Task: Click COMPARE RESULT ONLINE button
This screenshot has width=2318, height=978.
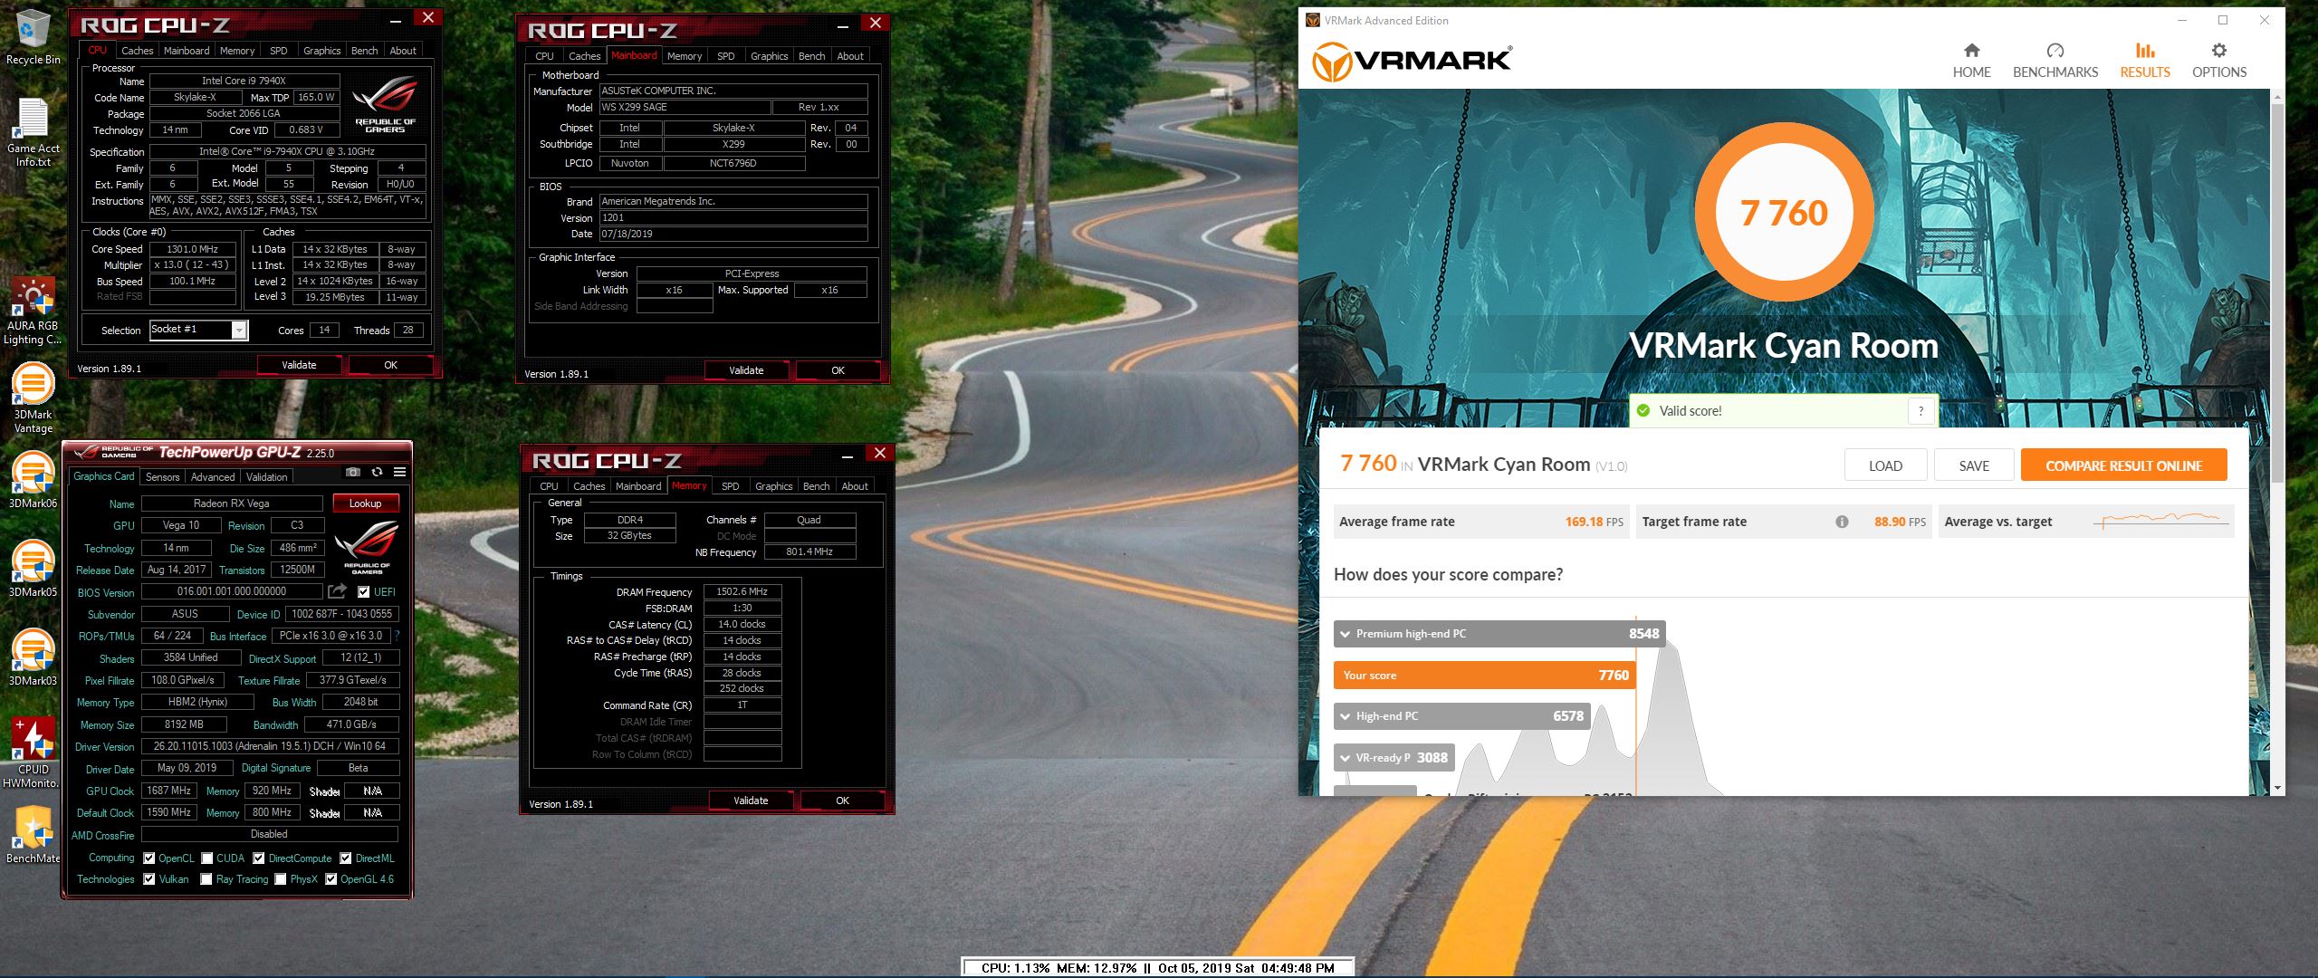Action: (2123, 465)
